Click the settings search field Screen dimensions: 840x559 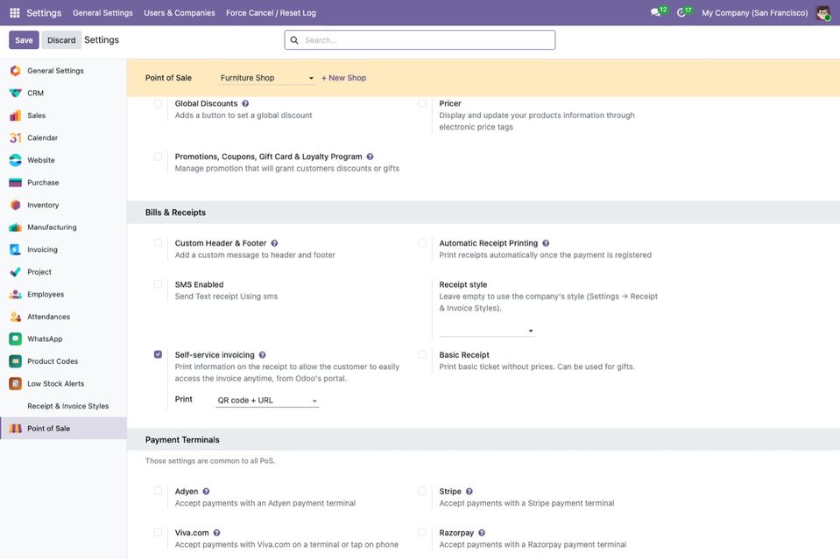(420, 40)
